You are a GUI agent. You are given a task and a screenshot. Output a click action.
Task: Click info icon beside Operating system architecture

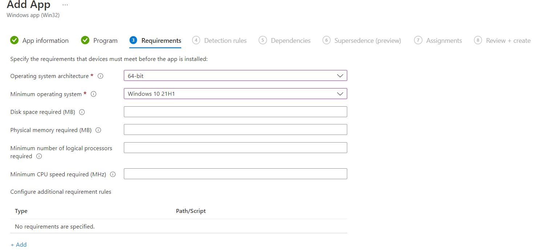point(100,76)
